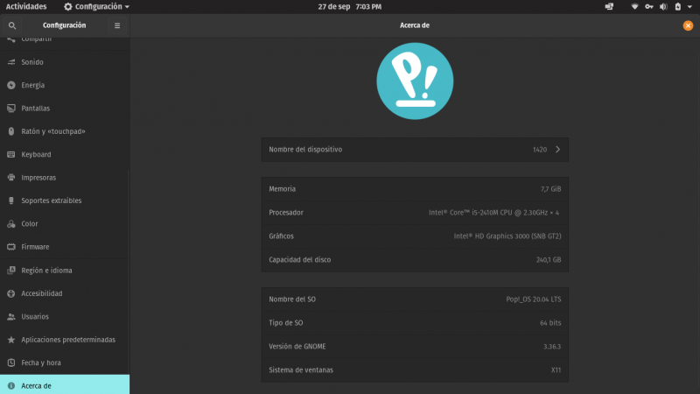Image resolution: width=700 pixels, height=394 pixels.
Task: Expand the Configuración app menu in top bar
Action: tap(96, 6)
